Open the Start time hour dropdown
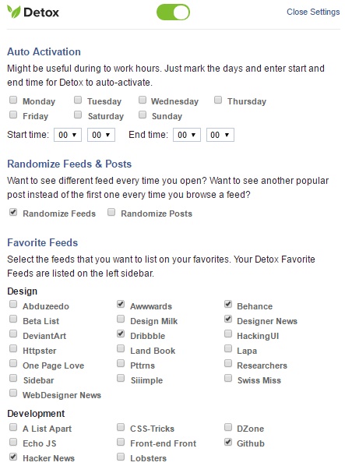Image resolution: width=345 pixels, height=466 pixels. click(x=68, y=135)
